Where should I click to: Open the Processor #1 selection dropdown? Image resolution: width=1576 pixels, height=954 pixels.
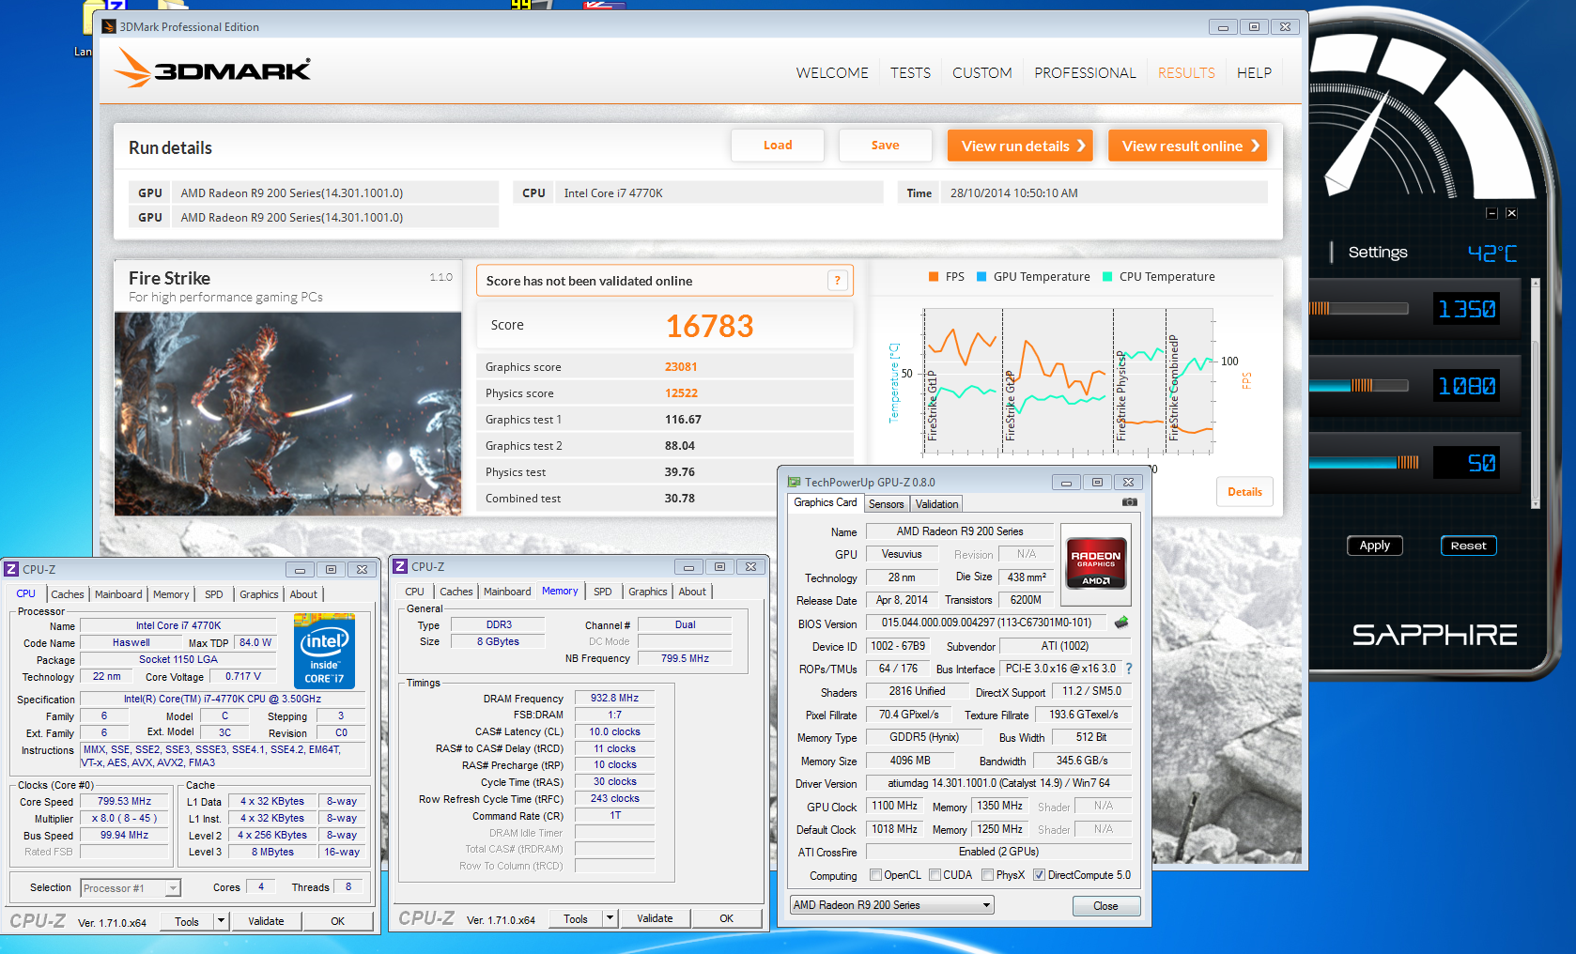[x=131, y=887]
